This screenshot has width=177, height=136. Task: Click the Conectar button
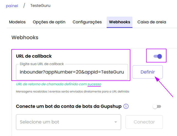(144, 122)
